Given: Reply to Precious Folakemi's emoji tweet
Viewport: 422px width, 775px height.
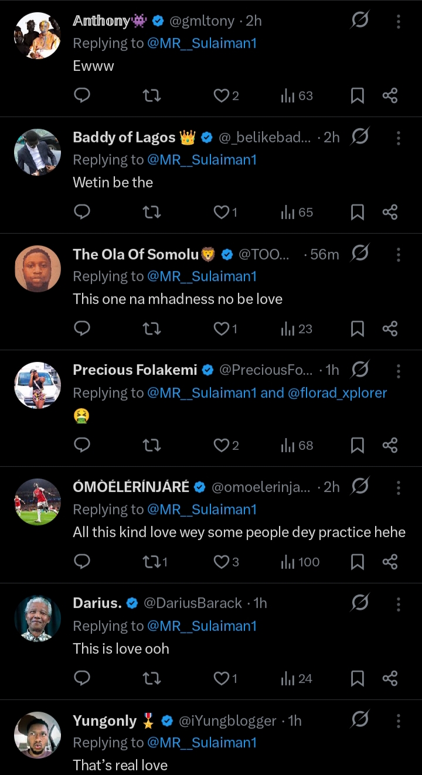Looking at the screenshot, I should coord(82,445).
